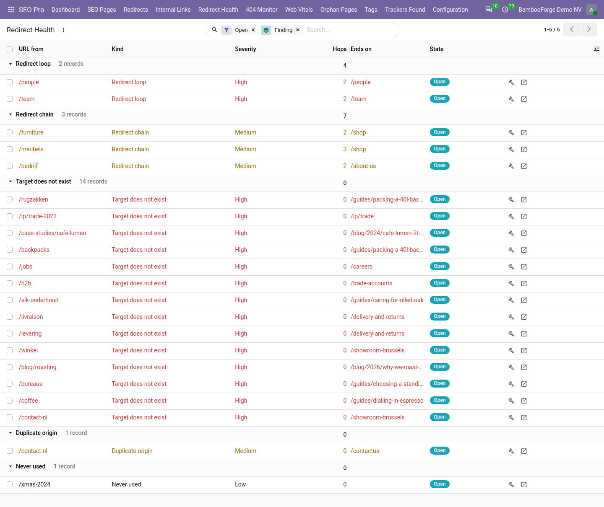Viewport: 604px width, 507px height.
Task: Sort by the URL from column header
Action: click(31, 49)
